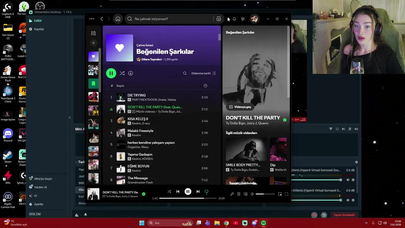Open Connect to a device

click(x=246, y=194)
